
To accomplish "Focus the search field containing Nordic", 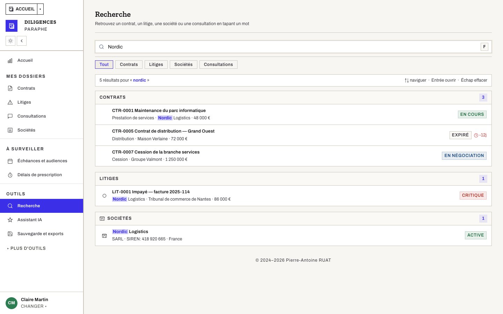I will click(293, 47).
